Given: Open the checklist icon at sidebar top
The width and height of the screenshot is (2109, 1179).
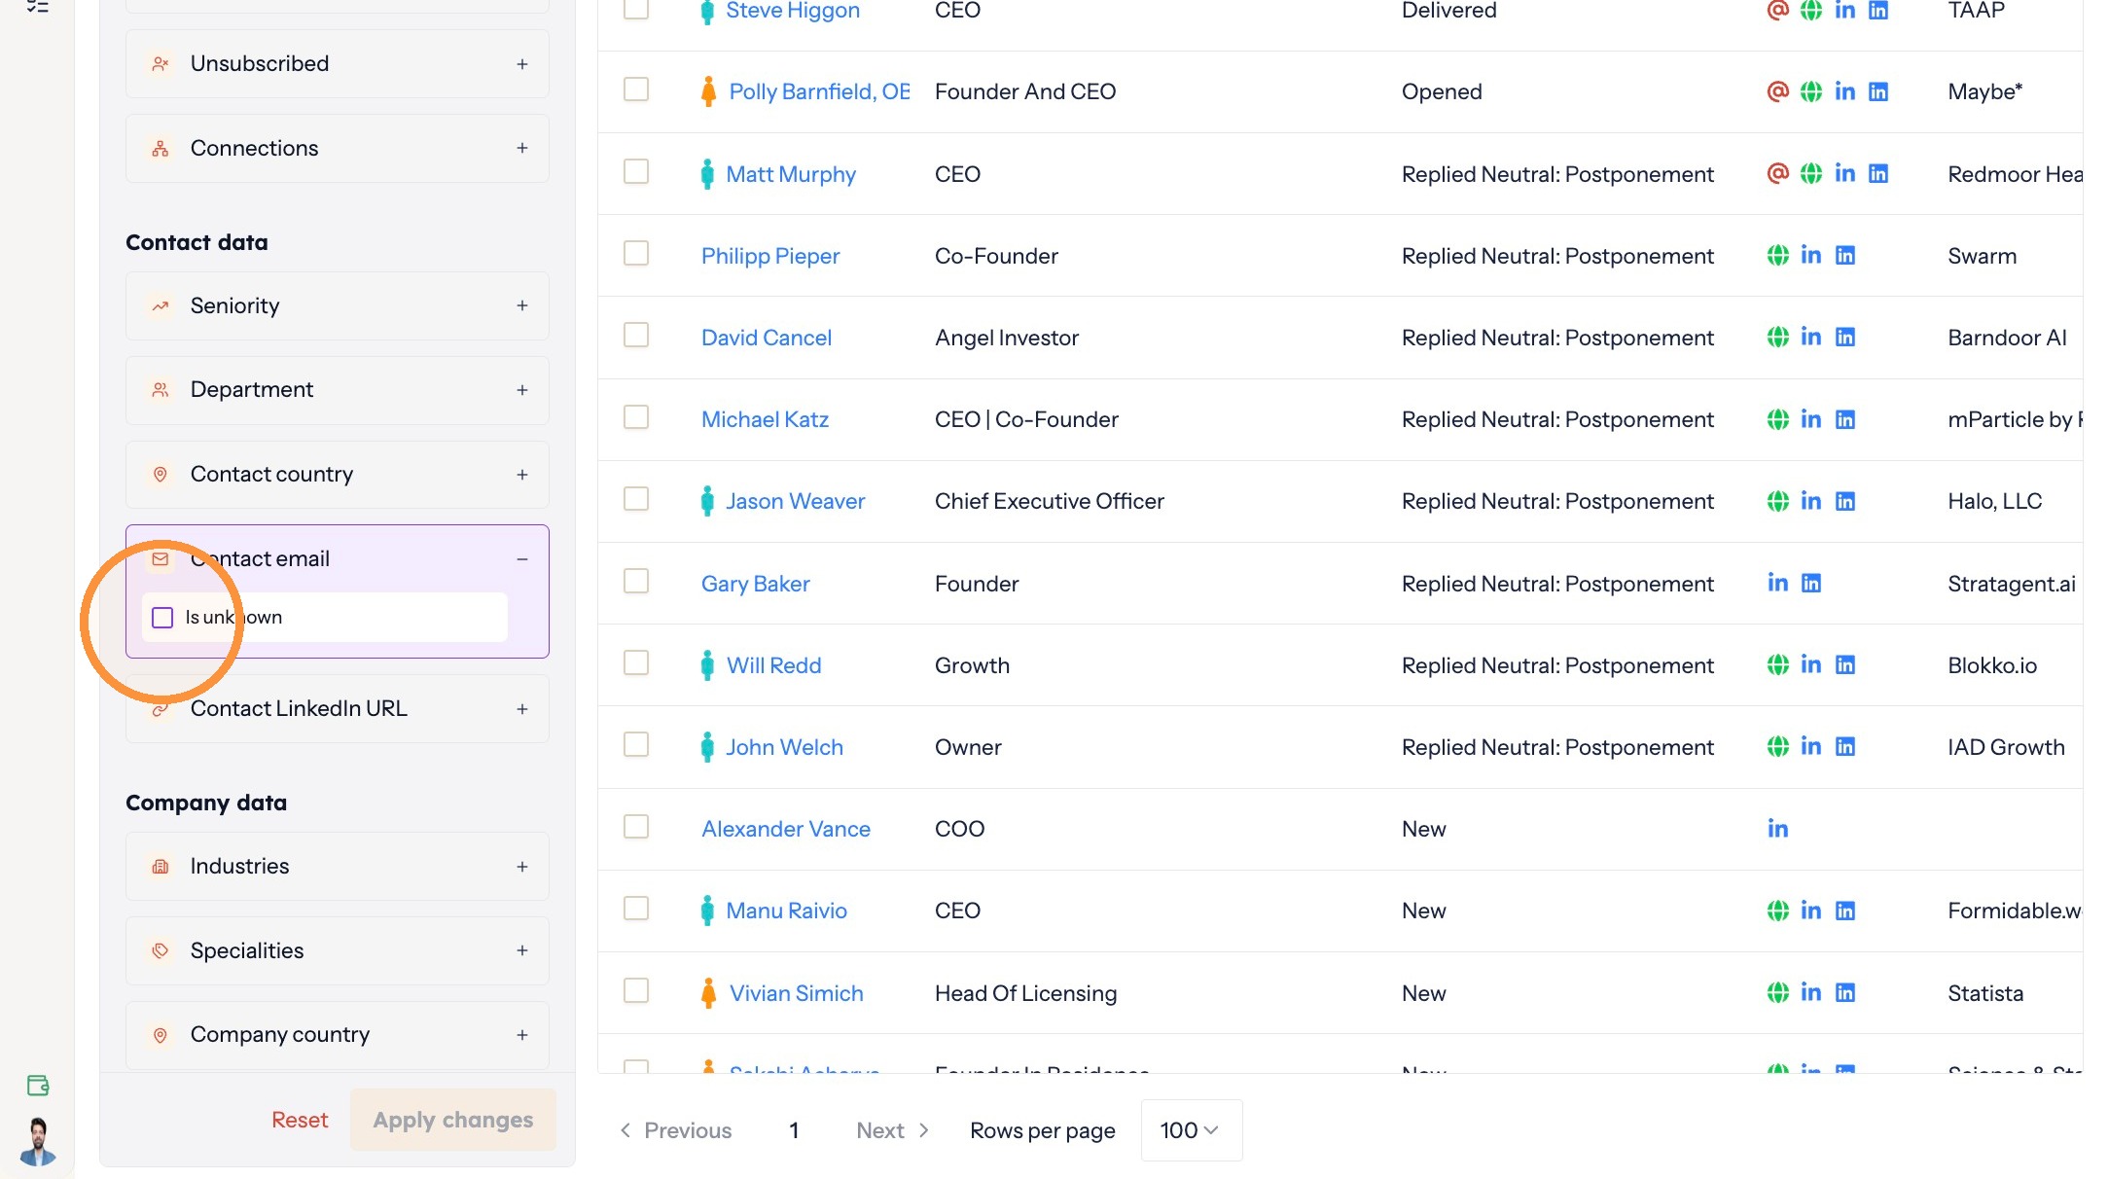Looking at the screenshot, I should [38, 7].
